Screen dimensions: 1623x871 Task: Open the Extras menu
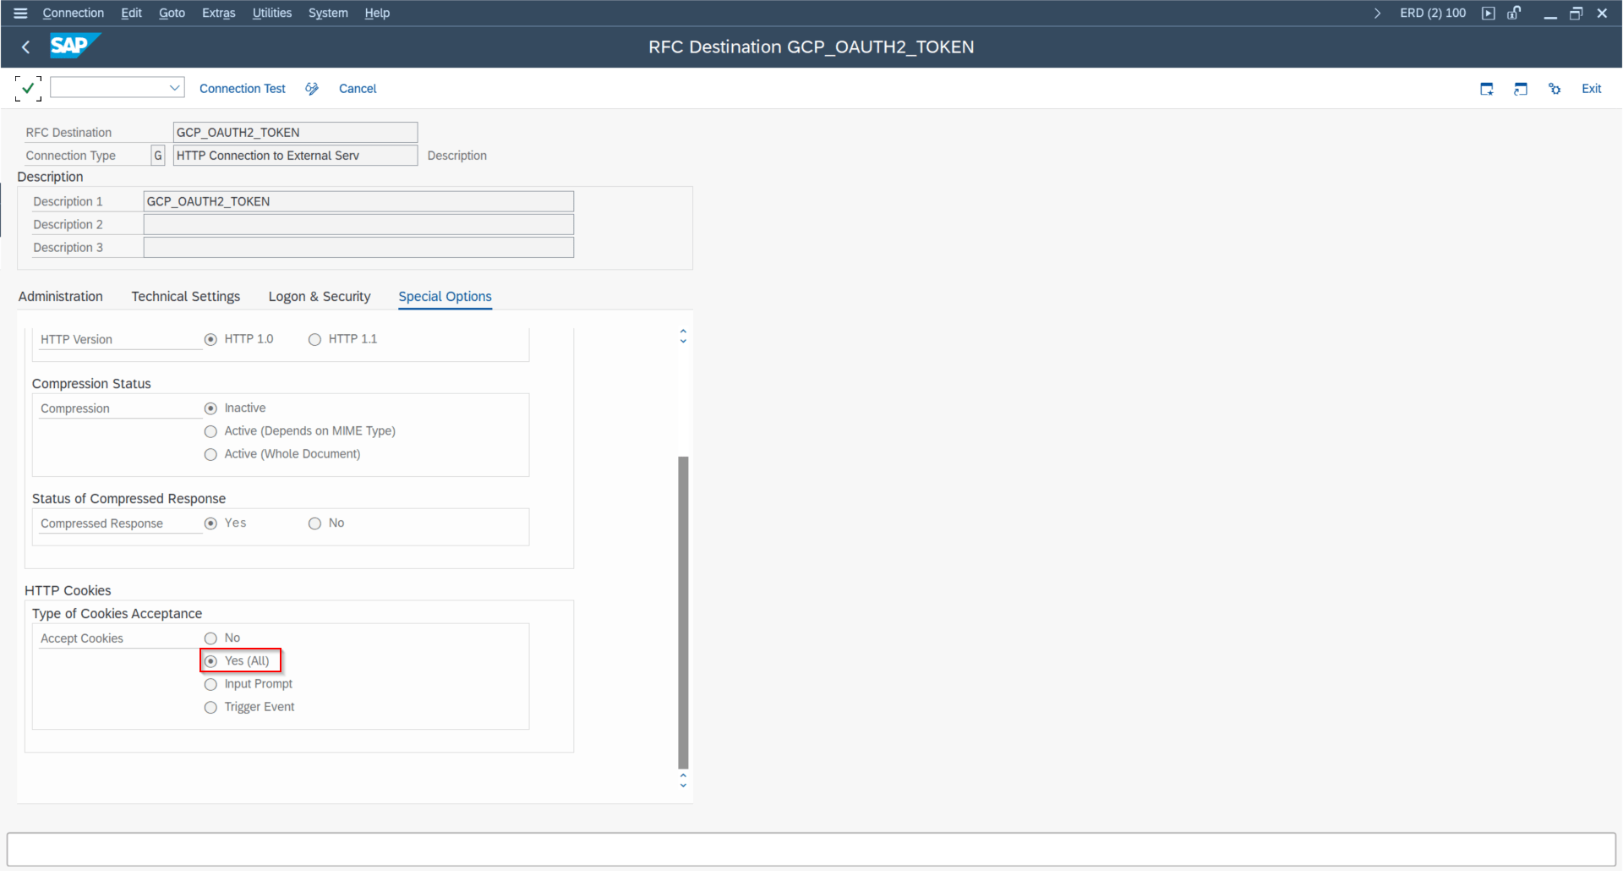click(218, 13)
